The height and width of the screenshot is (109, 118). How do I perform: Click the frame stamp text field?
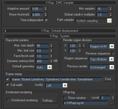pos(57,79)
